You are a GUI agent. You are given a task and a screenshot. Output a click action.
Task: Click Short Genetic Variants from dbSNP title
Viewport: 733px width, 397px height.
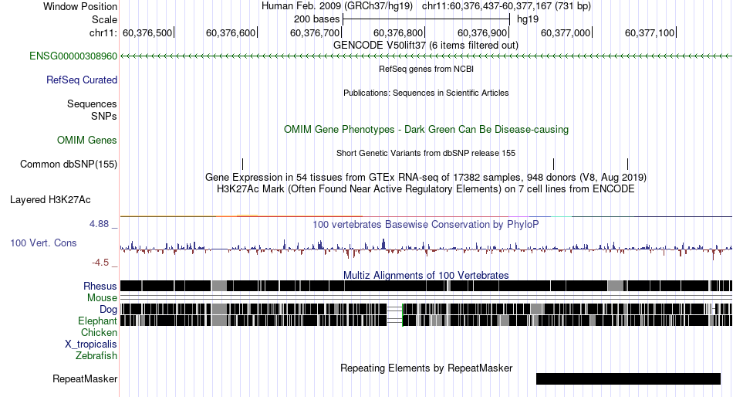click(426, 153)
